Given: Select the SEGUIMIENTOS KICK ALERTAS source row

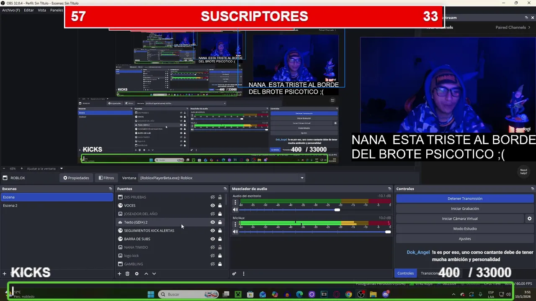Looking at the screenshot, I should (171, 231).
